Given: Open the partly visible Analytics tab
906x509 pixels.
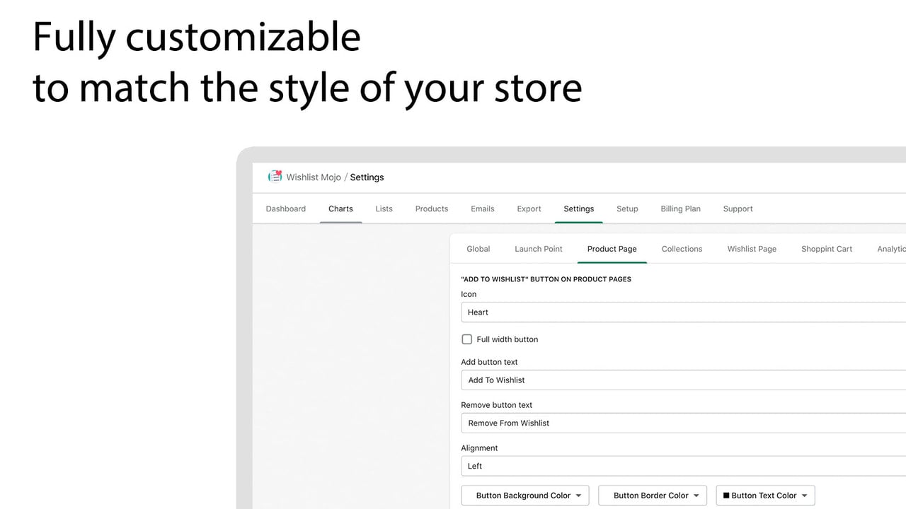Looking at the screenshot, I should pyautogui.click(x=891, y=249).
